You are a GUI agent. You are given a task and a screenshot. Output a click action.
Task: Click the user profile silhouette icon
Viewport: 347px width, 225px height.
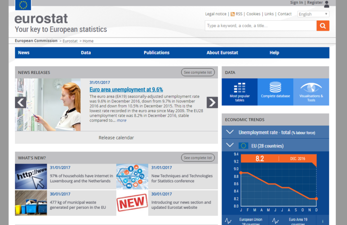tap(327, 4)
